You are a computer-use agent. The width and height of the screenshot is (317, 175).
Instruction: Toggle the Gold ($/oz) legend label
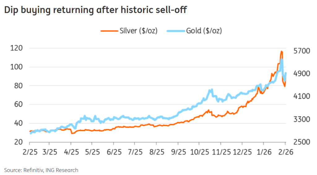click(x=204, y=31)
